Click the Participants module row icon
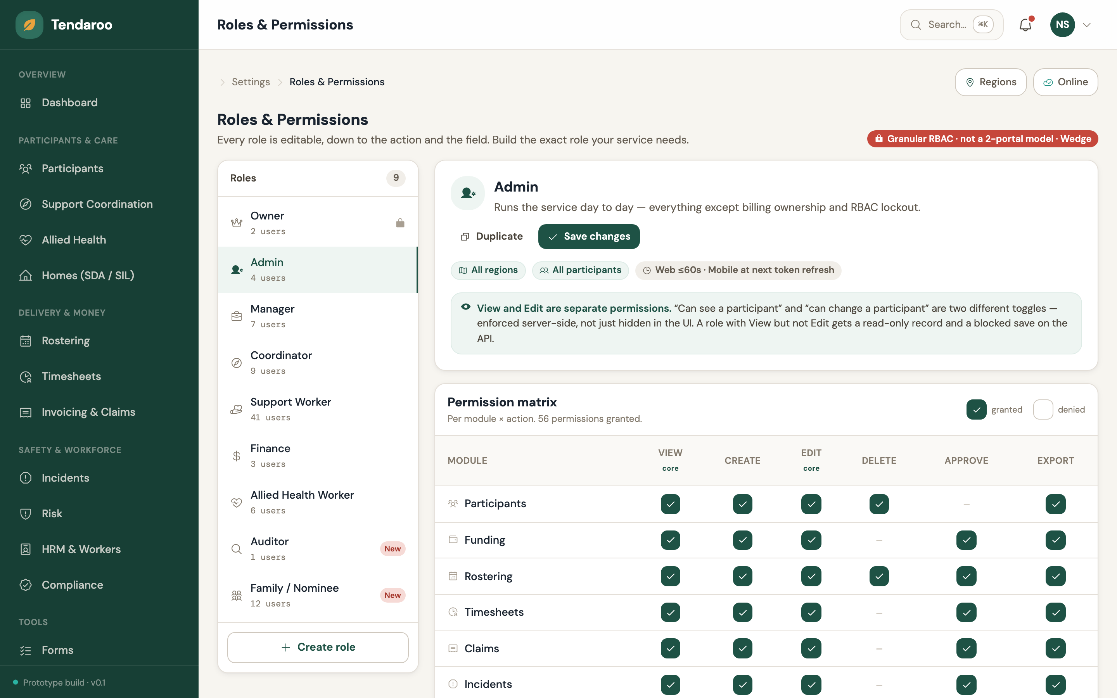The height and width of the screenshot is (698, 1117). [453, 503]
